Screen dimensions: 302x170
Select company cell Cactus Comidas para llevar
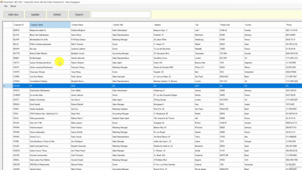point(50,63)
